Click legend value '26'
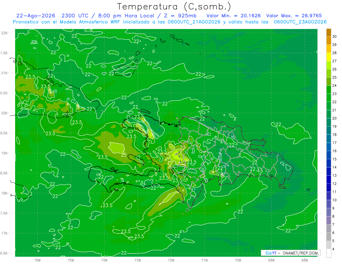Viewport: 342px width, 264px height. click(x=335, y=69)
